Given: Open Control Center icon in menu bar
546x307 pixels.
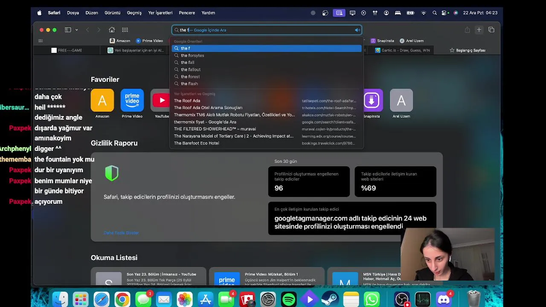Looking at the screenshot, I should click(445, 13).
